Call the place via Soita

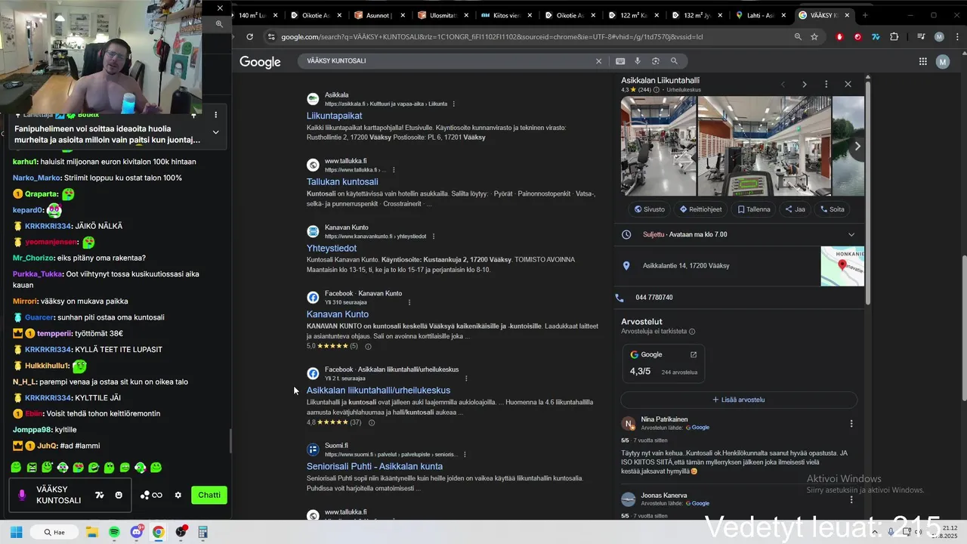click(x=832, y=209)
